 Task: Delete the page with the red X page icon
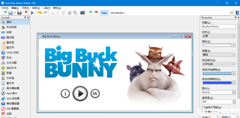[96, 13]
